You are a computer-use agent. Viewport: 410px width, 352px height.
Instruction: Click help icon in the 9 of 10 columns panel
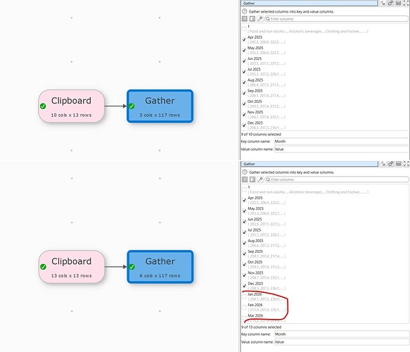[x=245, y=11]
